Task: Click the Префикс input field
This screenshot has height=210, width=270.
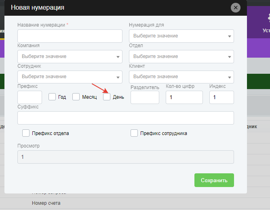Action: coord(30,97)
